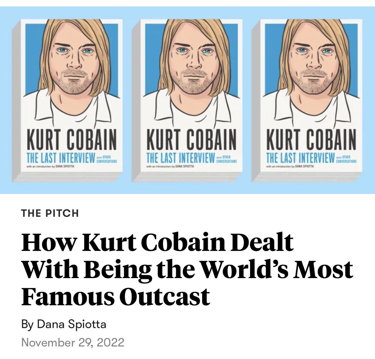Click the introduction credit line on middle book
The height and width of the screenshot is (359, 375).
click(x=170, y=167)
